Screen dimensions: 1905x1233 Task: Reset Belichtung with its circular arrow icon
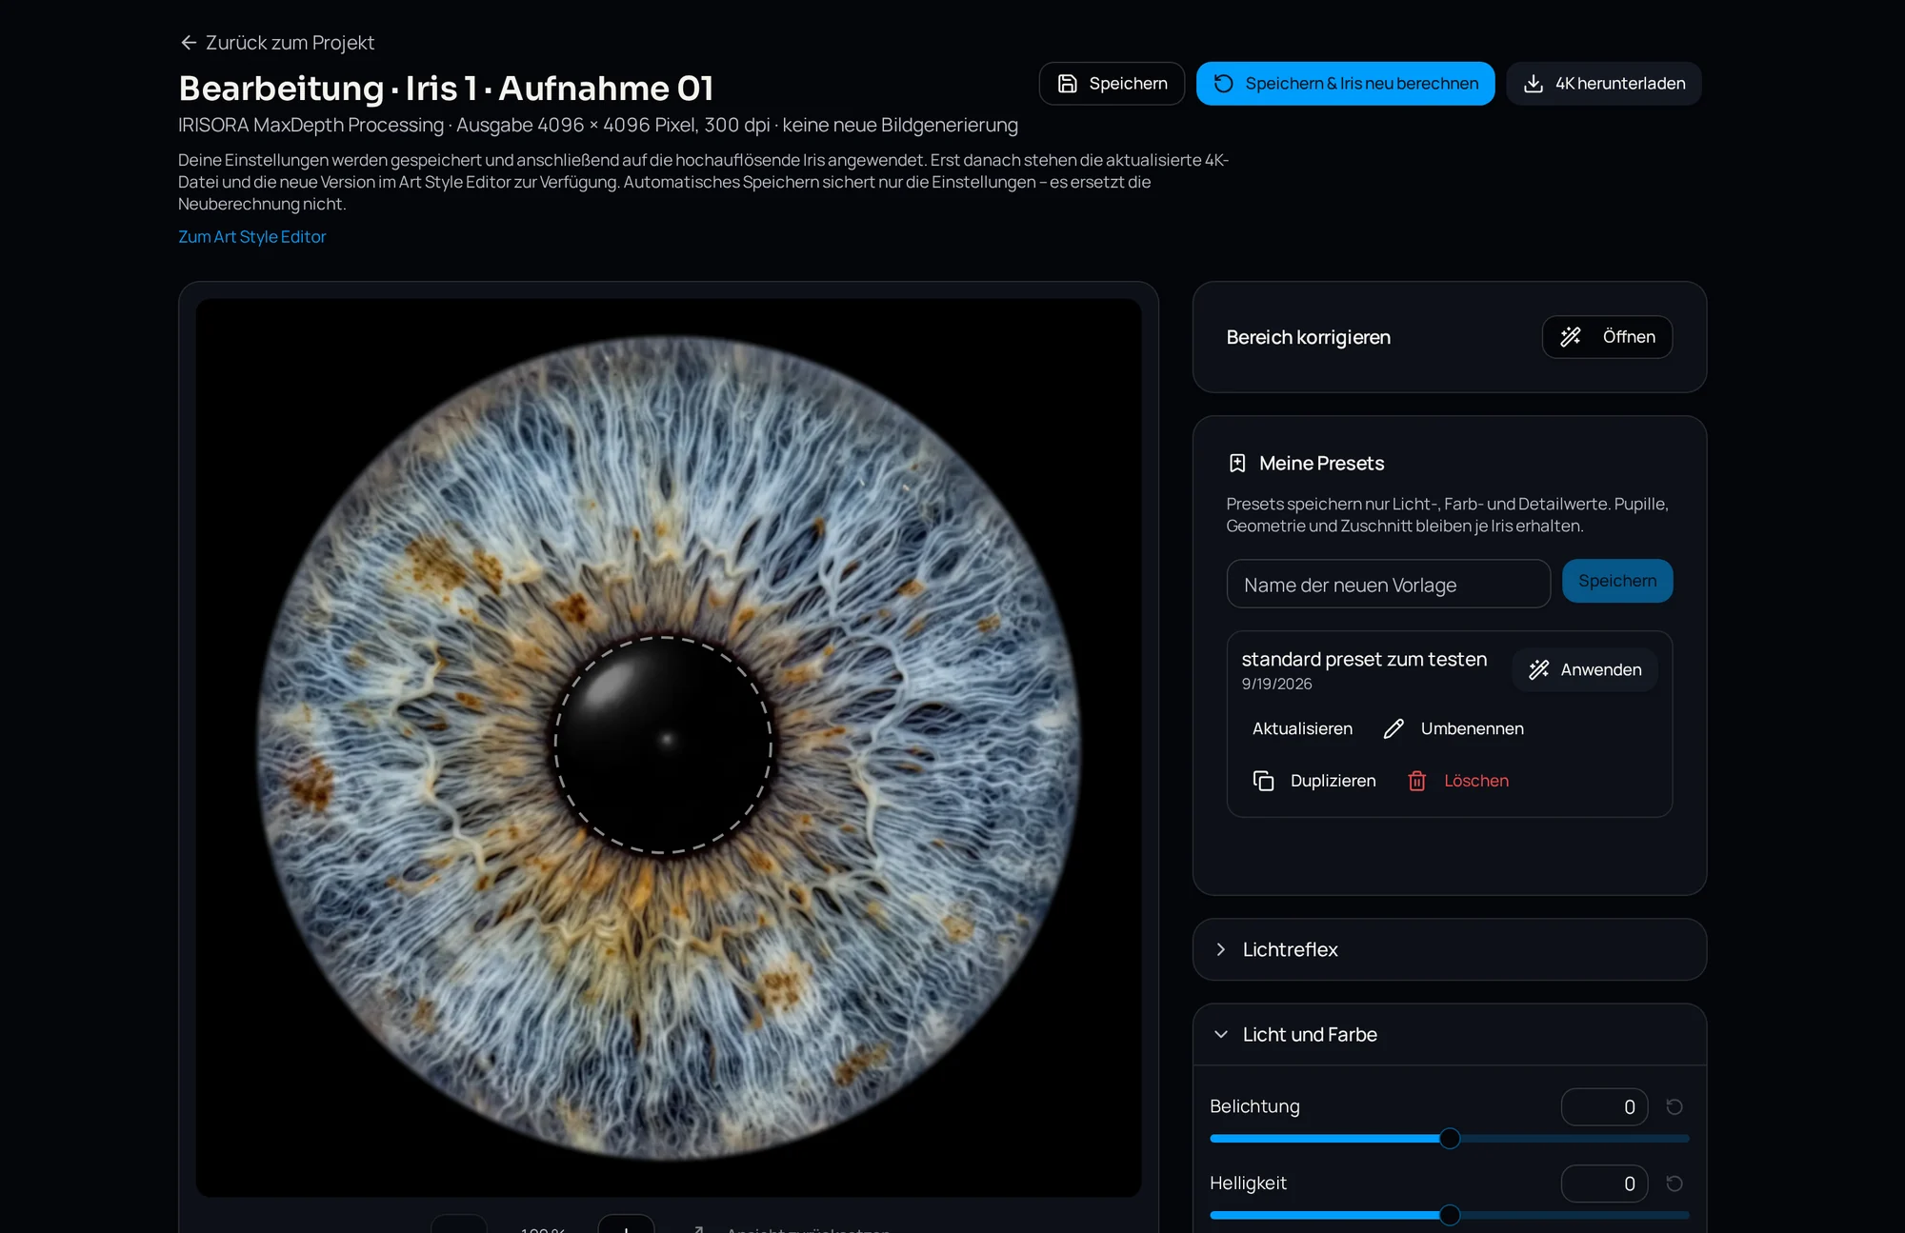point(1674,1107)
